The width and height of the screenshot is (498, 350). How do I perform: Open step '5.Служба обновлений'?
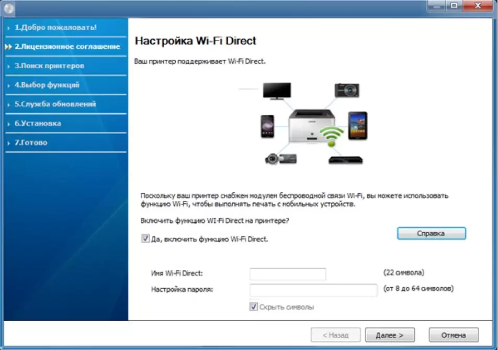[x=55, y=104]
